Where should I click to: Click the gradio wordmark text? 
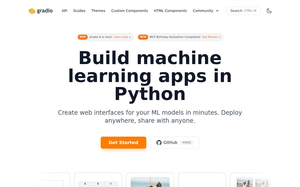point(45,11)
